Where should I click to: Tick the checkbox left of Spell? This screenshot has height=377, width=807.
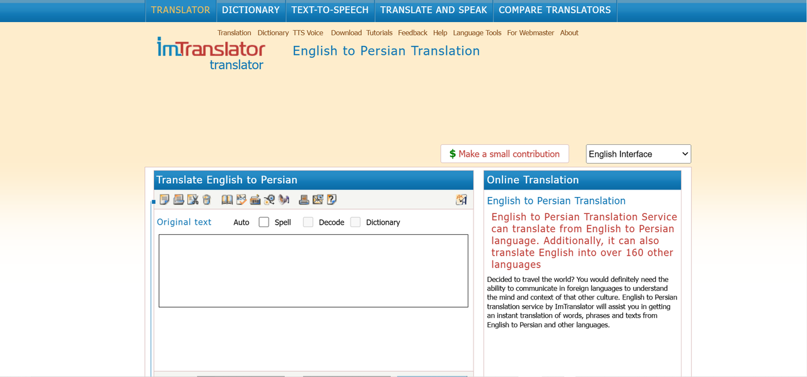tap(264, 222)
